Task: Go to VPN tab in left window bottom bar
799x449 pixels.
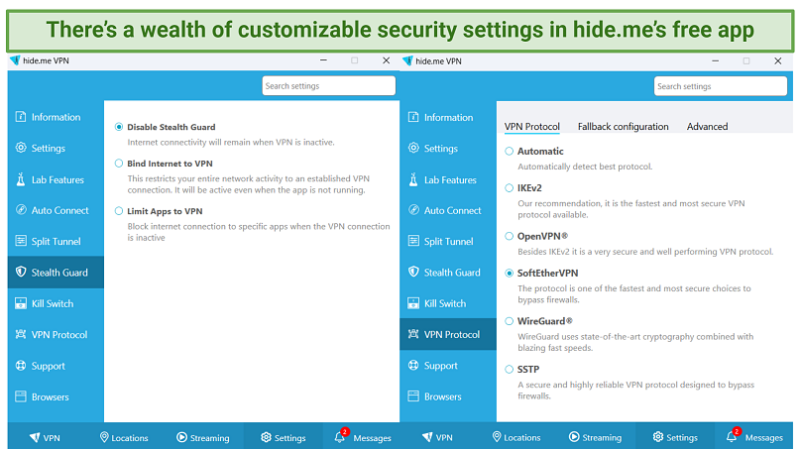Action: tap(45, 437)
